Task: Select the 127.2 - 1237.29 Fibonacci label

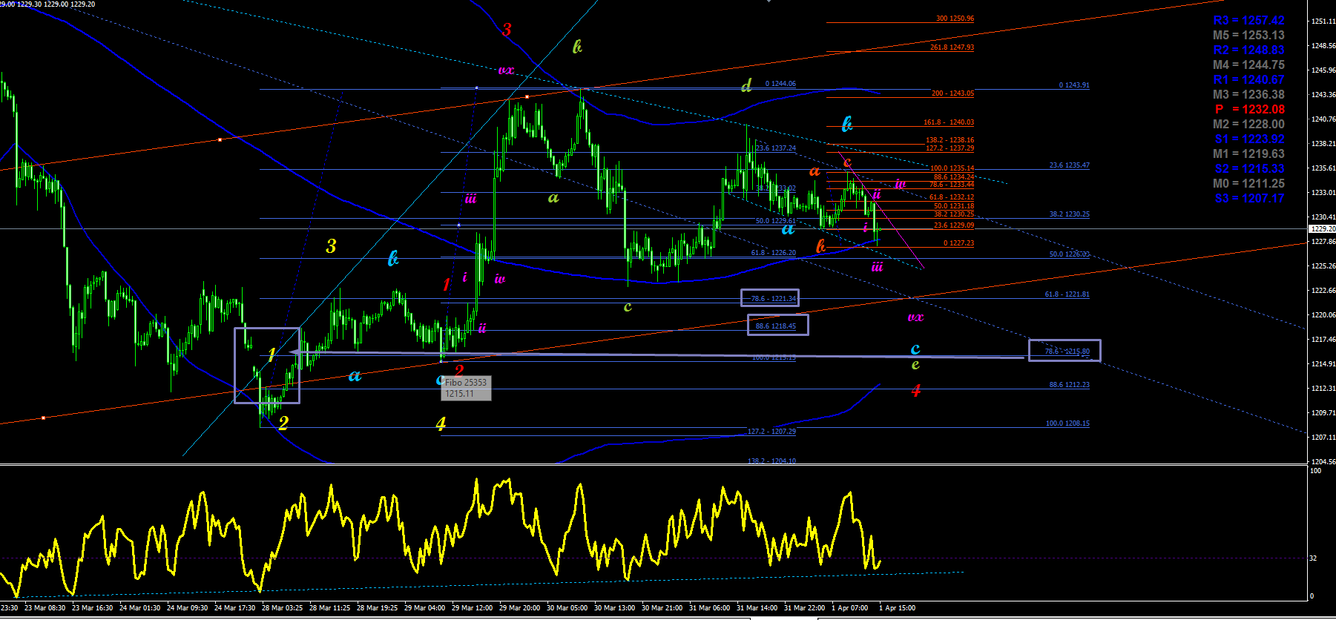Action: pyautogui.click(x=950, y=148)
